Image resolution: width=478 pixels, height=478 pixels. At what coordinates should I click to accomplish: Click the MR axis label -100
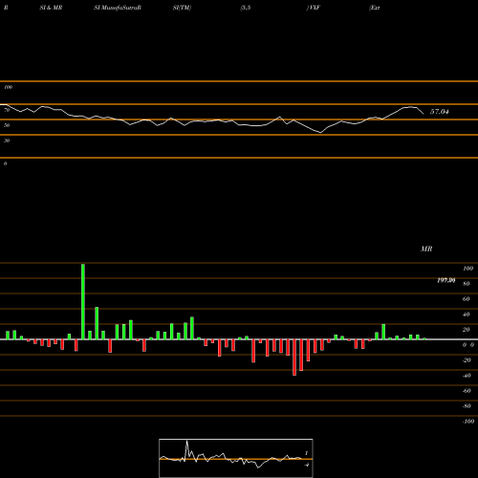(x=468, y=422)
